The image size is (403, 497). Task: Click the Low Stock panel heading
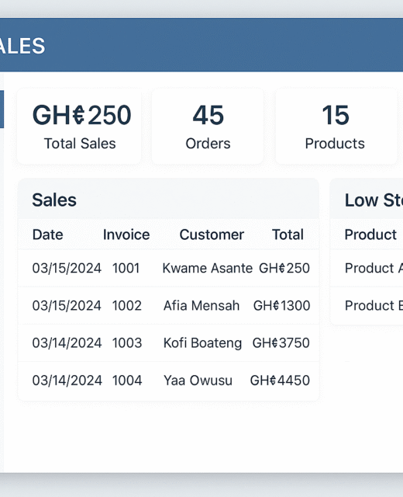tap(374, 200)
